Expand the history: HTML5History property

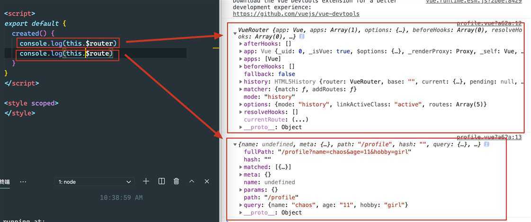(241, 82)
